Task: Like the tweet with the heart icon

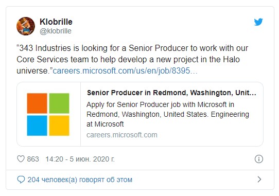Action: click(x=21, y=159)
